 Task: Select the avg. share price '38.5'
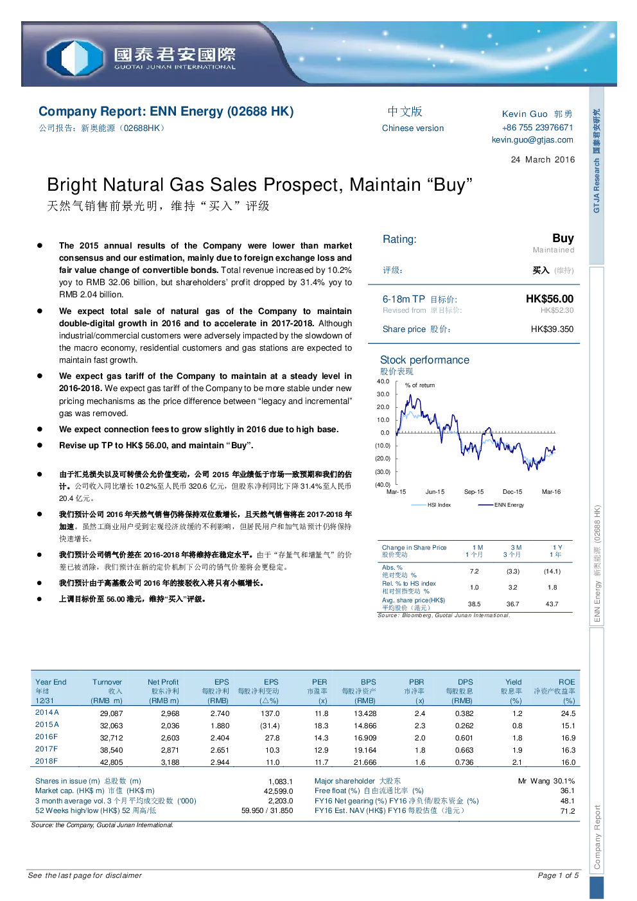(x=474, y=604)
